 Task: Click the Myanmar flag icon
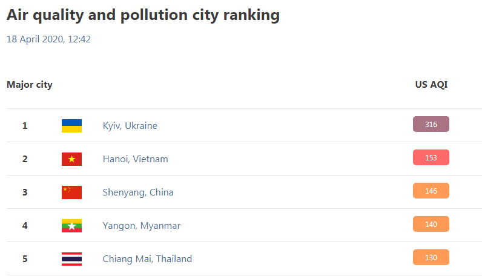[x=71, y=226]
